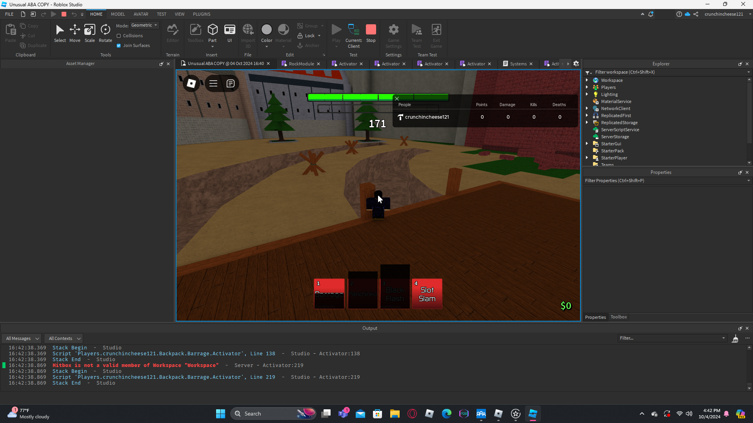Select Lighting in the Explorer tree
The image size is (753, 423).
click(x=609, y=94)
